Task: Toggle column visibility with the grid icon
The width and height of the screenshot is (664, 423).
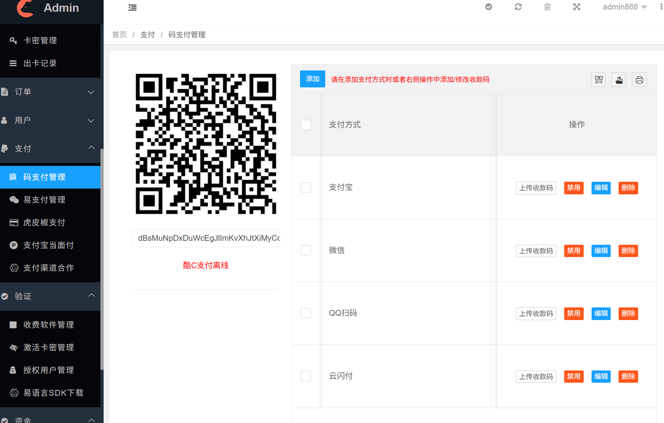Action: click(598, 79)
